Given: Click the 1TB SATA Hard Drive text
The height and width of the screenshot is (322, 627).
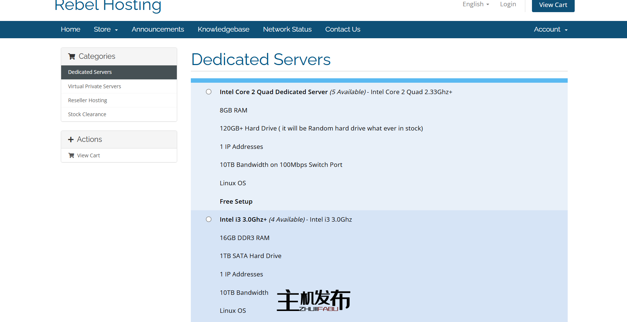Looking at the screenshot, I should tap(251, 256).
